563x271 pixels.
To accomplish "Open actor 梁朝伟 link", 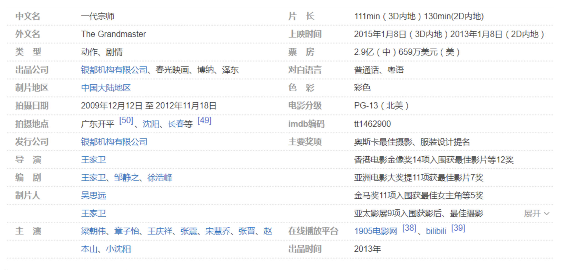I will click(x=93, y=231).
